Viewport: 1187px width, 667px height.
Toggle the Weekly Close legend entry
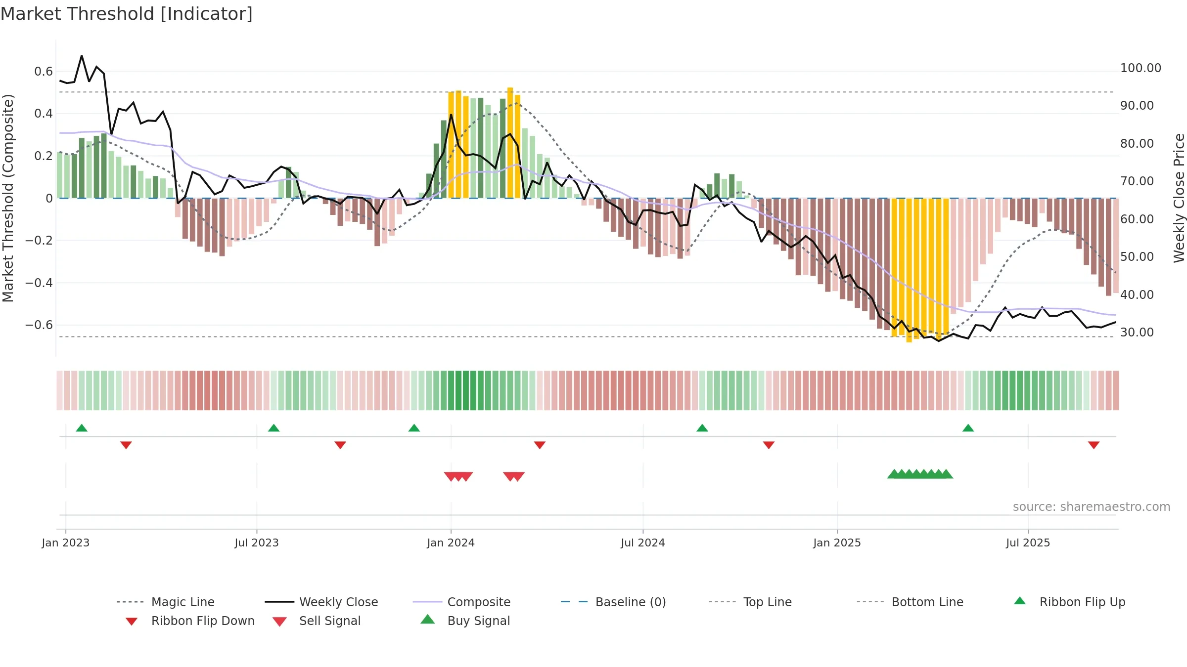(321, 602)
